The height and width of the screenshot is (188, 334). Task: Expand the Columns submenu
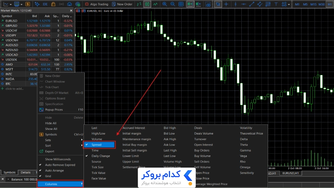pyautogui.click(x=60, y=184)
